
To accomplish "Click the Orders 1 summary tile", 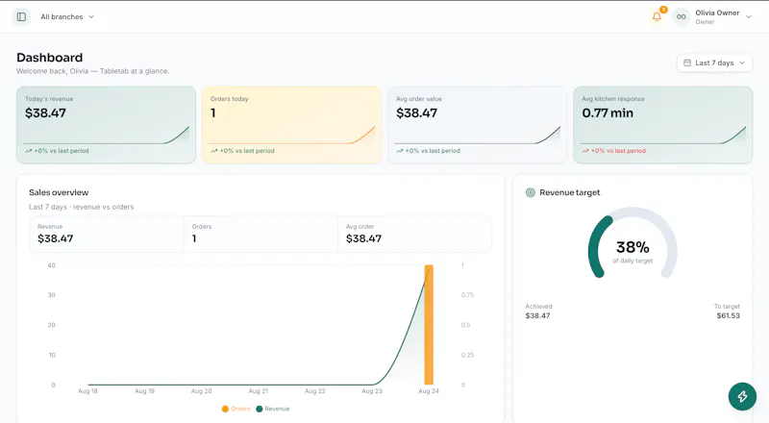I will click(260, 234).
